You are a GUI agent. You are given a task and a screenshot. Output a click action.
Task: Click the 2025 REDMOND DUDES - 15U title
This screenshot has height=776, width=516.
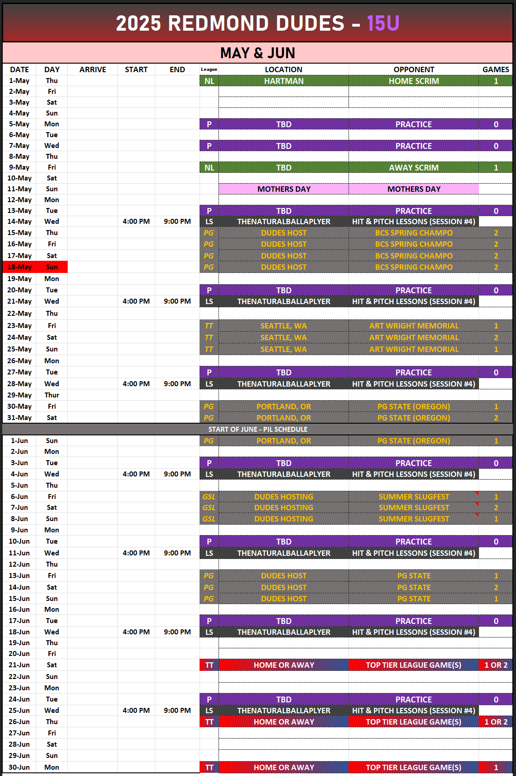coord(258,23)
